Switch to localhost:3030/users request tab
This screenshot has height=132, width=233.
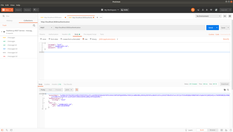[53, 17]
